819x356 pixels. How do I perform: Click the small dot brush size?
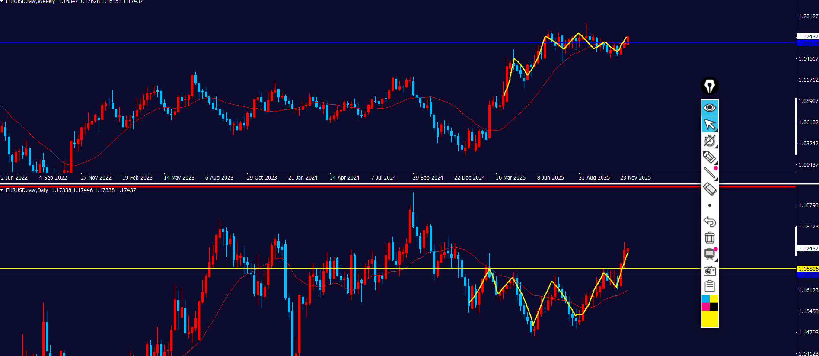pyautogui.click(x=709, y=205)
